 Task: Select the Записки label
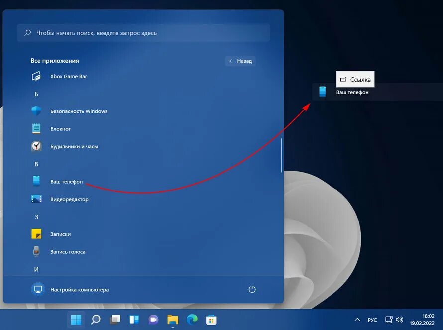pos(60,234)
